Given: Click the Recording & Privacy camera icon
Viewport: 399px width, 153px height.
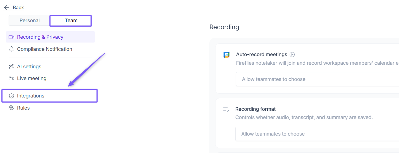Looking at the screenshot, I should pyautogui.click(x=12, y=37).
